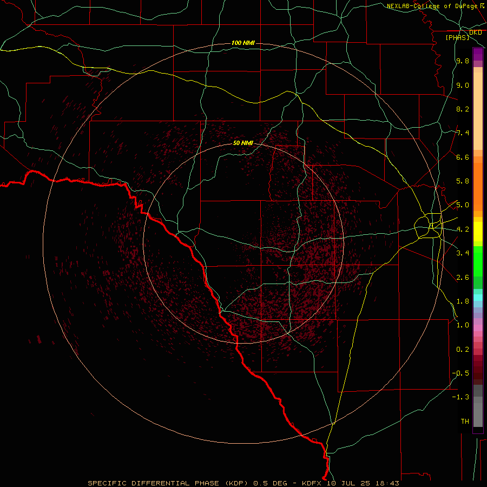Pick the orange segment of the color bar
487x487 pixels.
[x=478, y=187]
